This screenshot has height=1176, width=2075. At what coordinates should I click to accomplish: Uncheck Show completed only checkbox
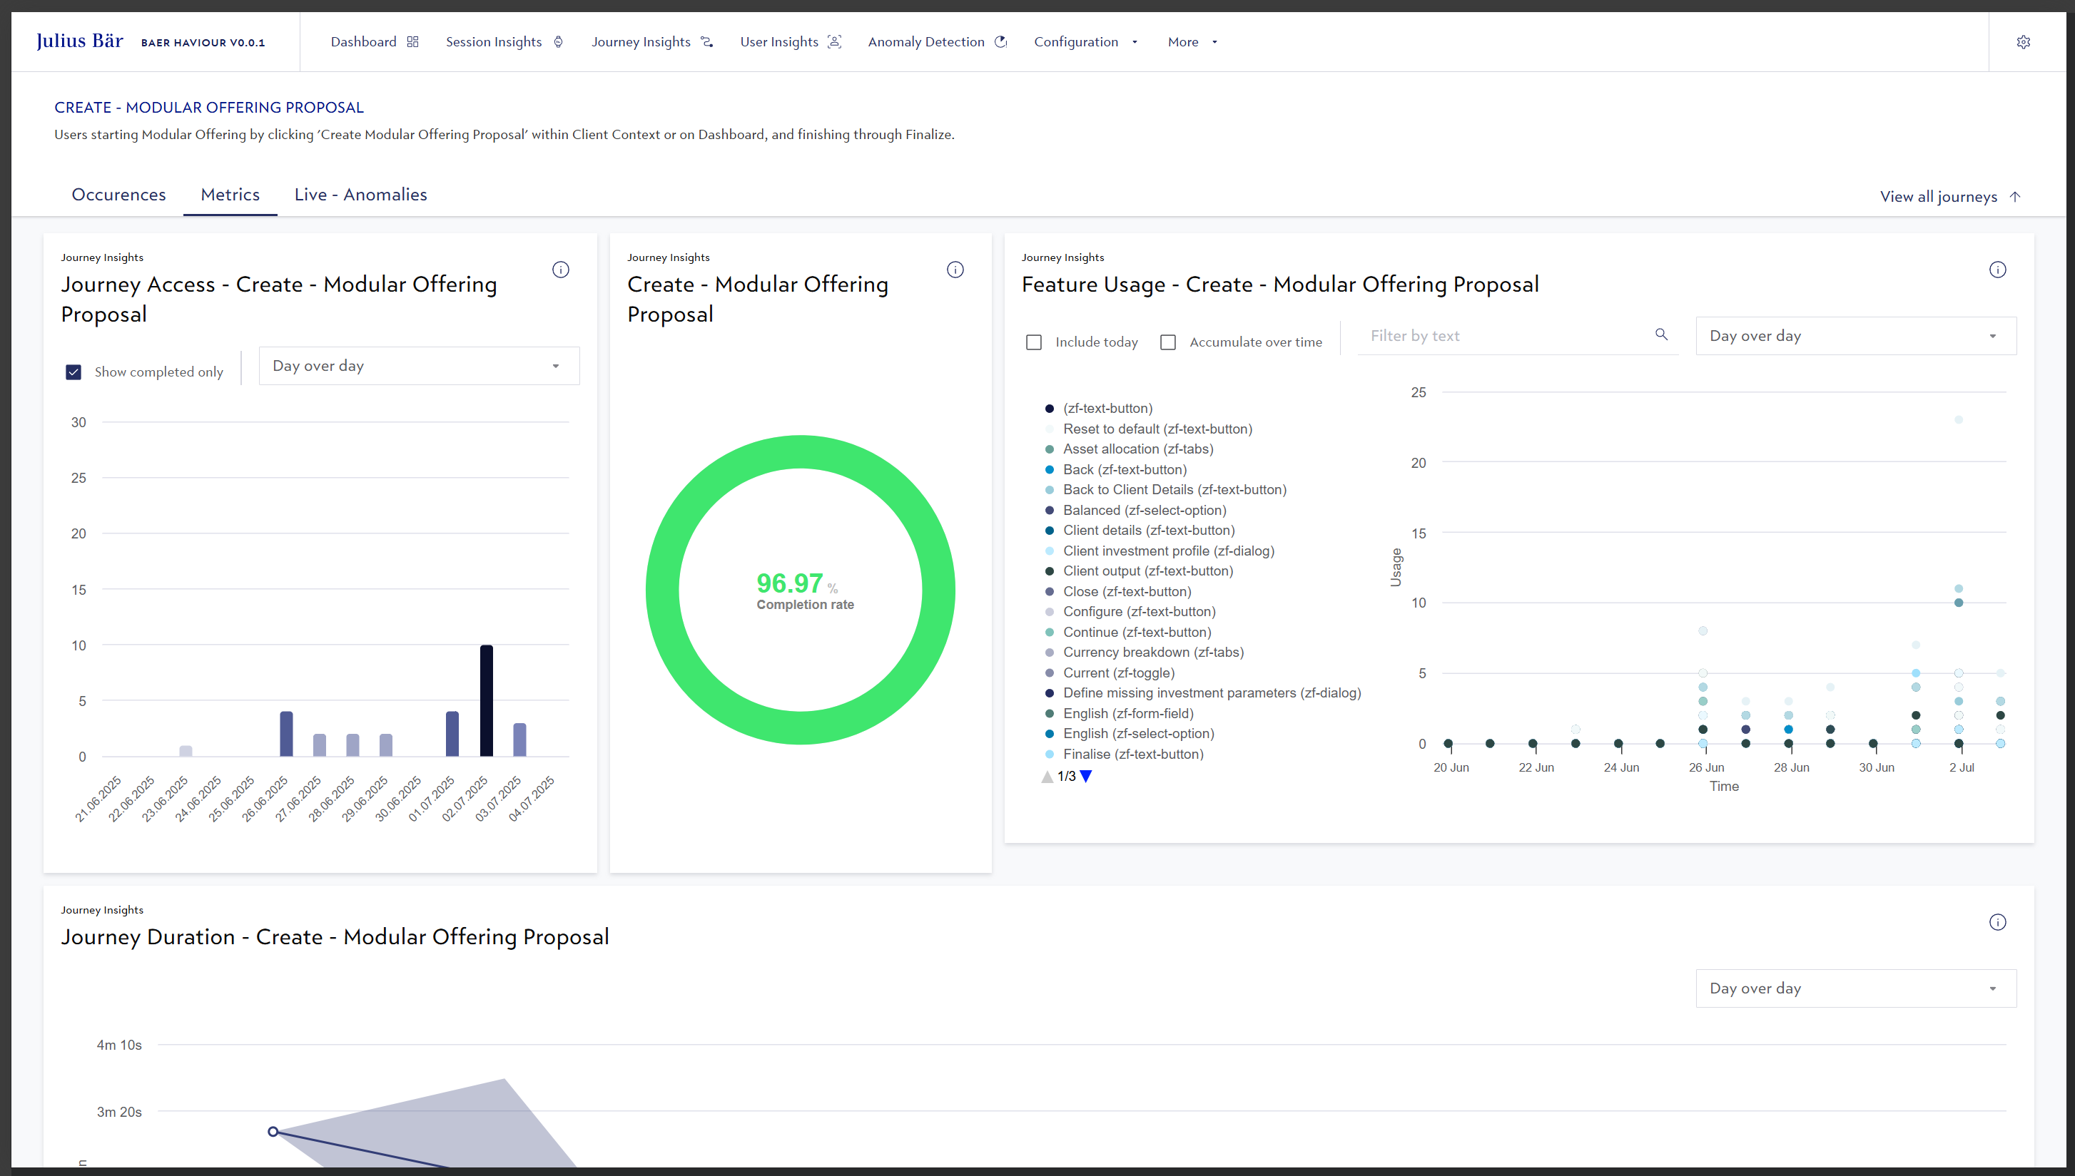pos(73,372)
